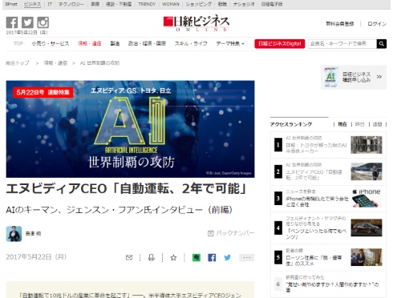393x298 pixels.
Task: Focus the keyword search input field
Action: (x=342, y=43)
